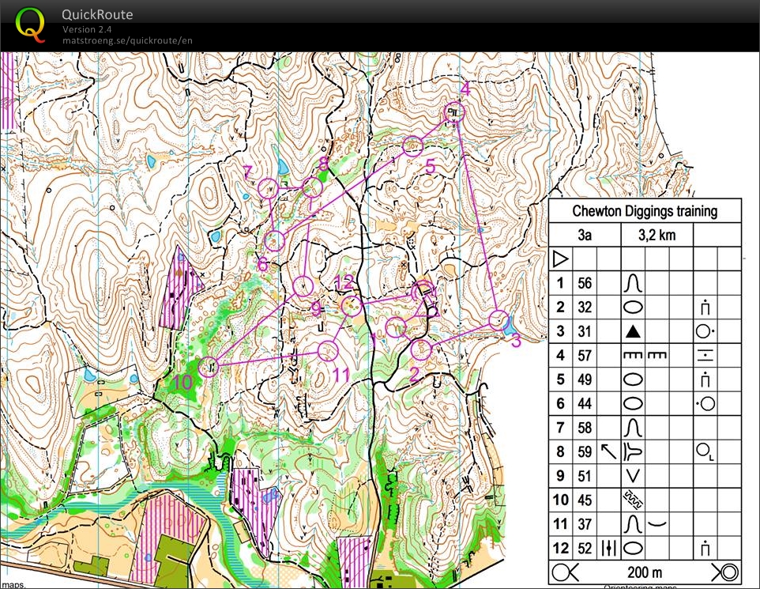Click the Chewton Diggings training header
The width and height of the screenshot is (760, 589).
645,211
